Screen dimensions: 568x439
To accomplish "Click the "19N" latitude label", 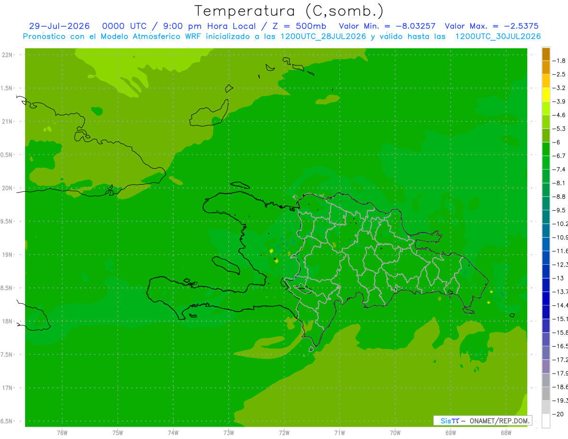I will point(8,255).
